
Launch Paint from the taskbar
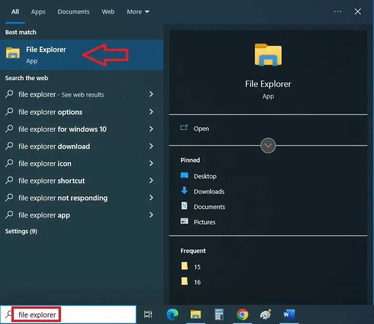click(265, 314)
